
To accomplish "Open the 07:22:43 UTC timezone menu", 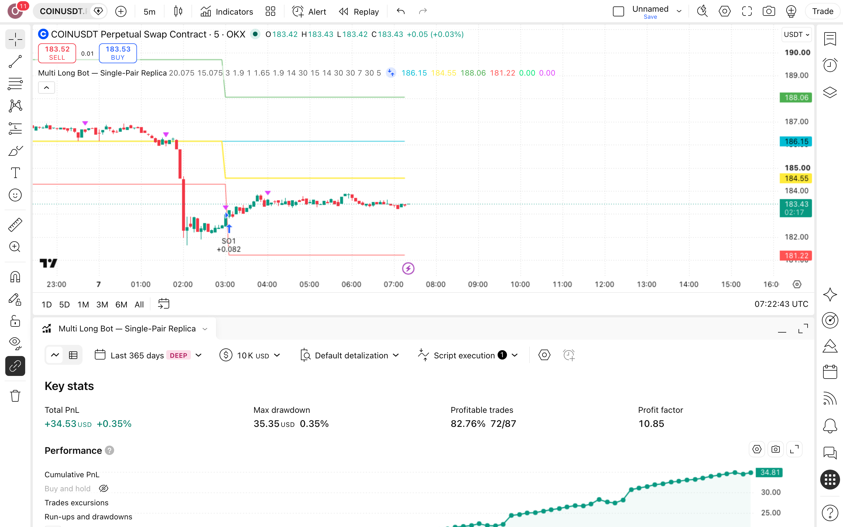I will coord(781,304).
